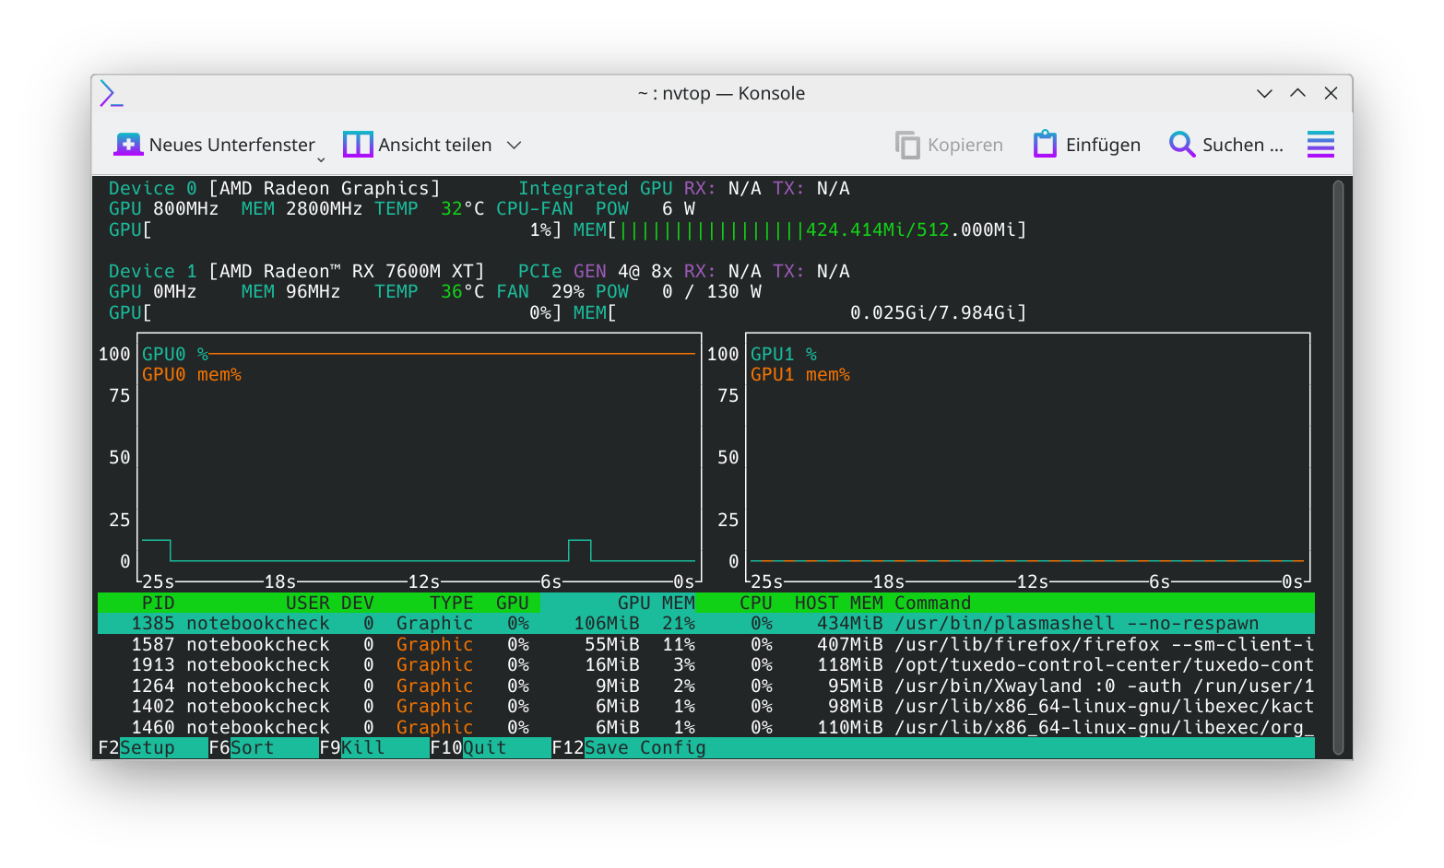Select the plasmashell process row PID 1385
Viewport: 1444px width, 868px height.
(x=706, y=624)
